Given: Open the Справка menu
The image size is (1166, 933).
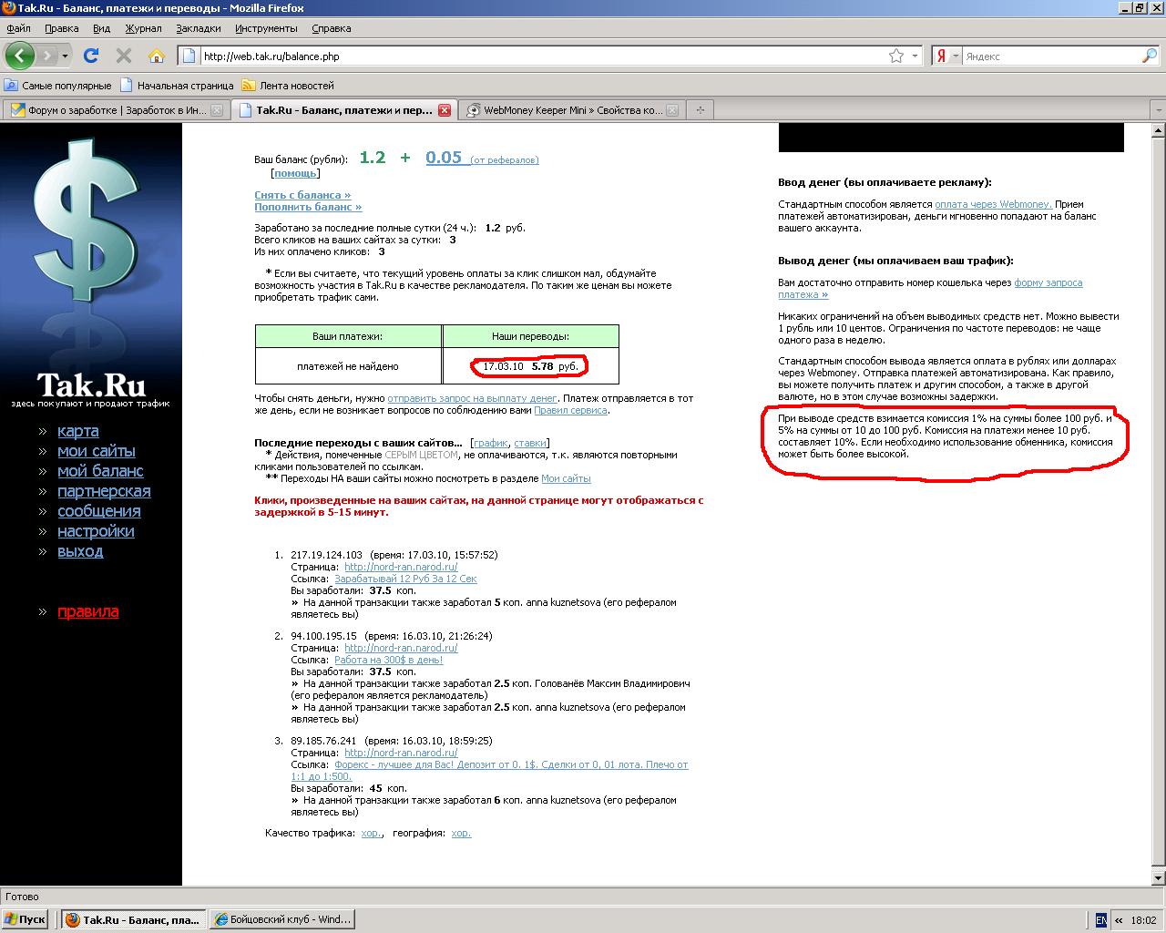Looking at the screenshot, I should pos(331,28).
